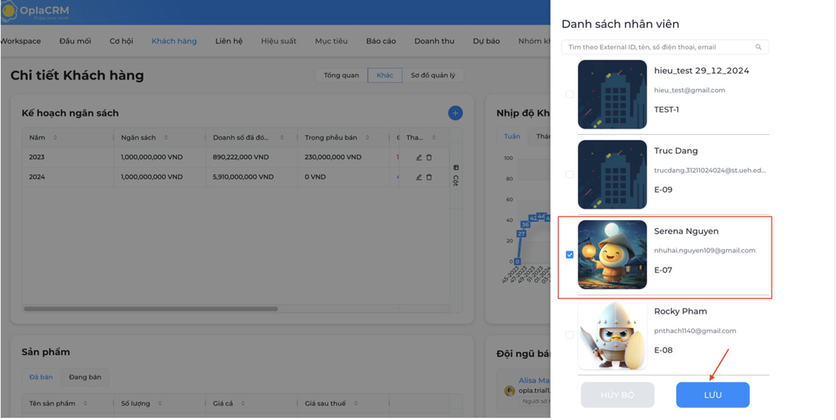Check the hieu_test 29_12_2024 checkbox
Viewport: 836px width, 420px height.
(569, 94)
